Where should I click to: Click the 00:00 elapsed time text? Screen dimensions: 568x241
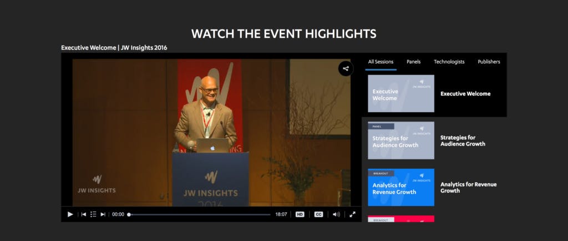tap(118, 214)
